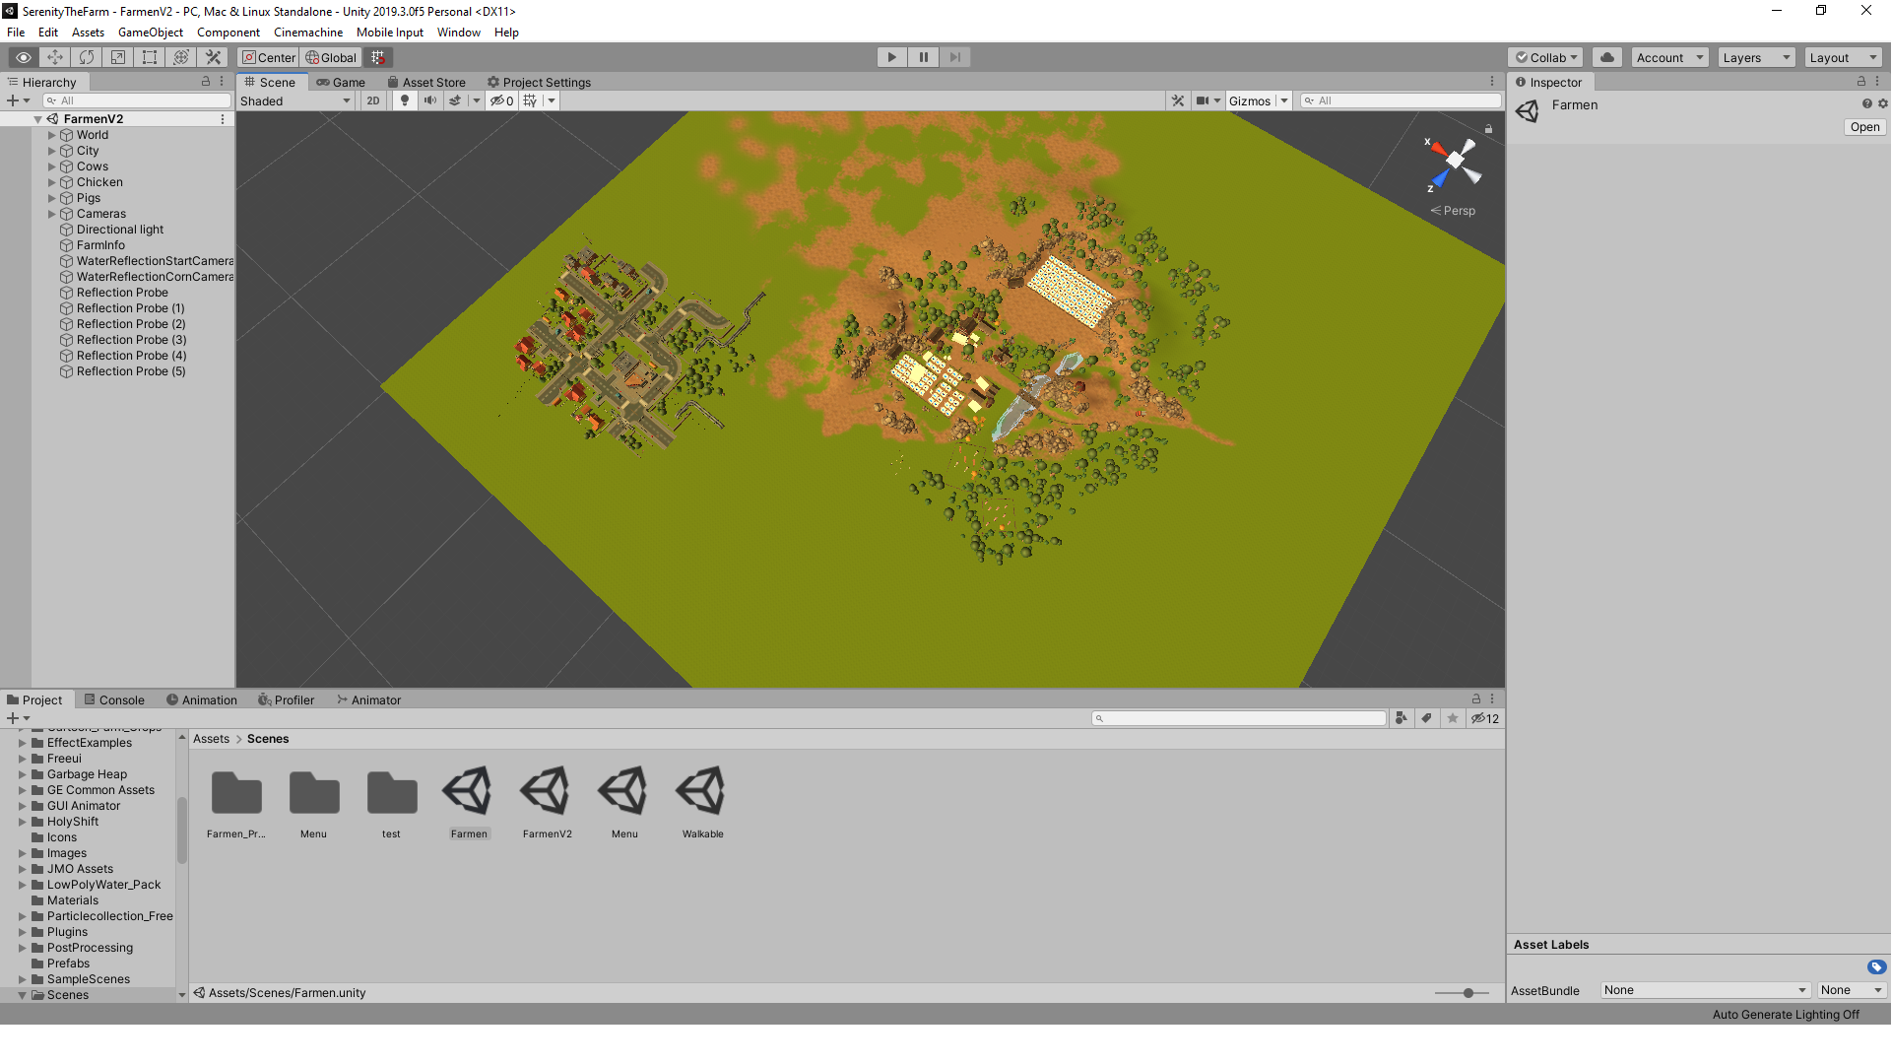The width and height of the screenshot is (1892, 1064).
Task: Switch to the Asset Store tab
Action: (x=426, y=82)
